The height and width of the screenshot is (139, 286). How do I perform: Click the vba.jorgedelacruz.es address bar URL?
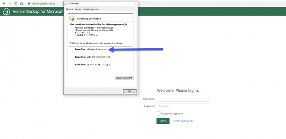point(44,3)
